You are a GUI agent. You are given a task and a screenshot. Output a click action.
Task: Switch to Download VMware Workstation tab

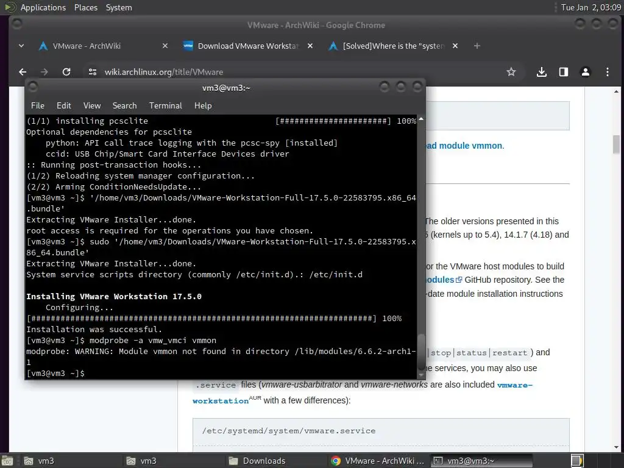[247, 46]
